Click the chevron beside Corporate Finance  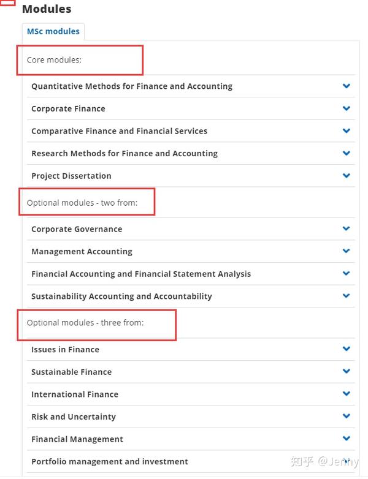point(347,108)
